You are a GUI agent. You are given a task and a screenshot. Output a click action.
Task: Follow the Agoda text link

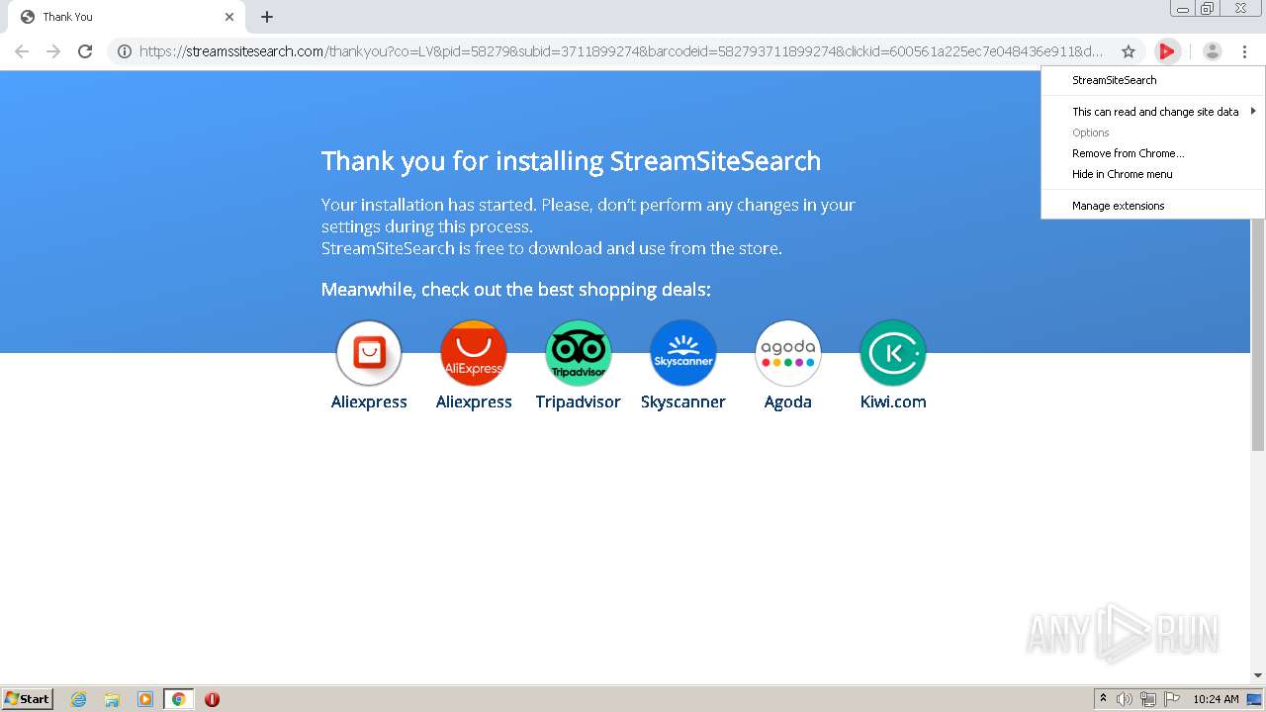(788, 401)
